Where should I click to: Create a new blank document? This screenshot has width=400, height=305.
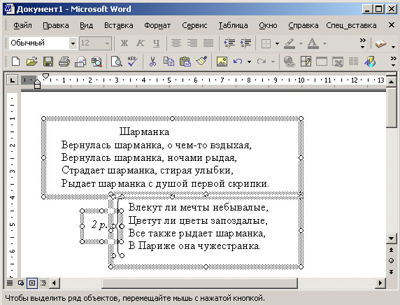click(16, 62)
